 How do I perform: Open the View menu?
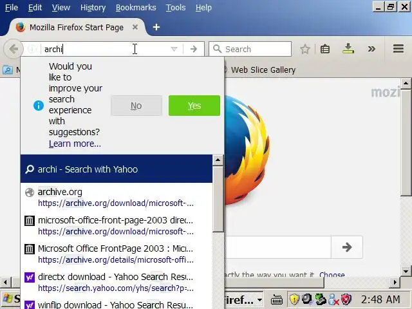61,8
